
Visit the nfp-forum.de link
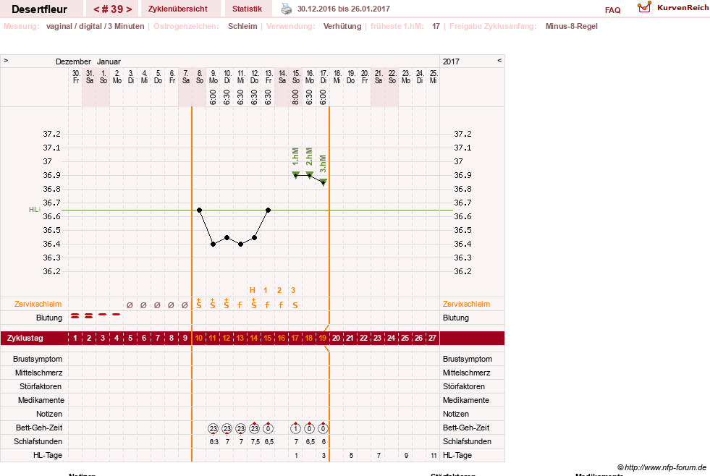[x=662, y=467]
